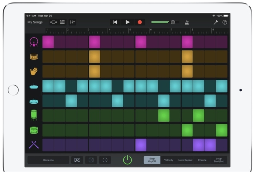Image resolution: width=255 pixels, height=172 pixels.
Task: Open the track controls mixer
Action: 72,22
